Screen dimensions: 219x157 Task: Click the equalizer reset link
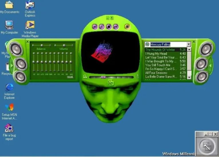(70, 77)
